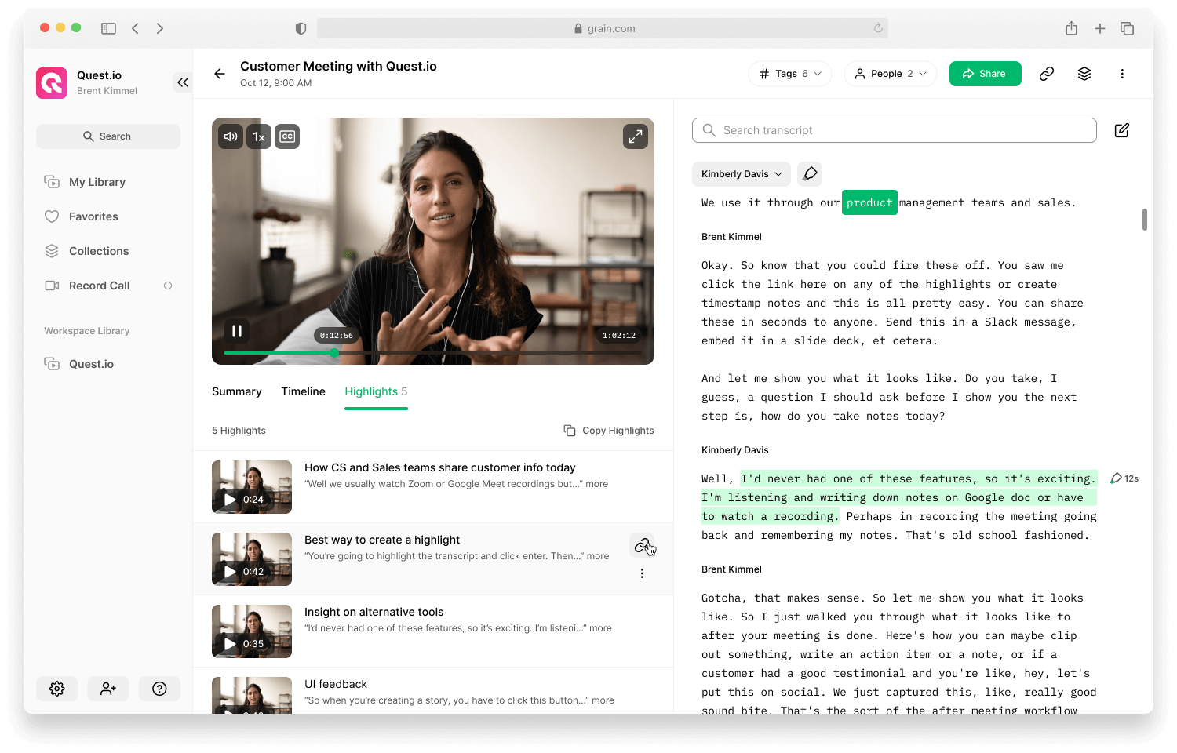Open Kimberly Davis speaker dropdown
Viewport: 1177px width, 753px height.
[x=742, y=174]
